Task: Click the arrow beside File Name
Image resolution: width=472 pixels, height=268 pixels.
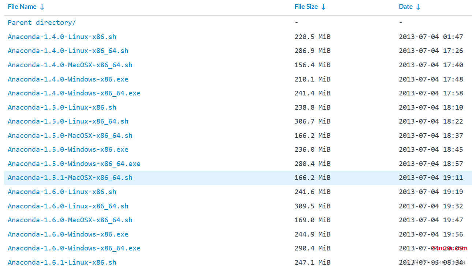Action: coord(42,7)
